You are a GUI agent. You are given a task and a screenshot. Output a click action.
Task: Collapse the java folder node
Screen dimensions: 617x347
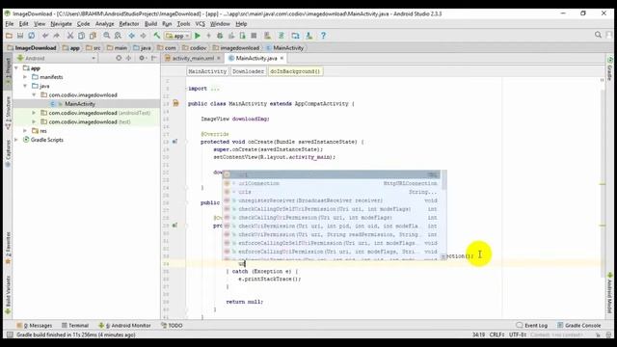point(25,86)
